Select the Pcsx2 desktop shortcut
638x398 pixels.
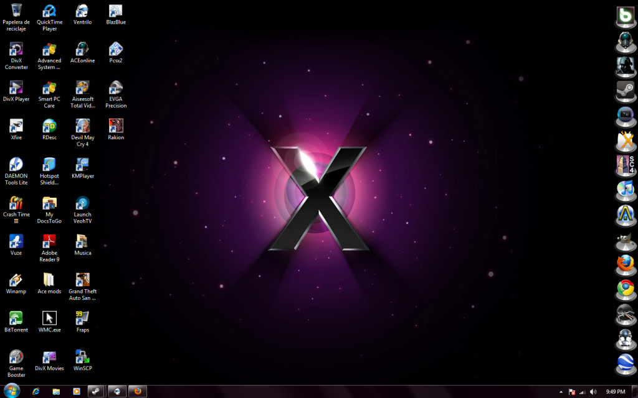pos(116,53)
